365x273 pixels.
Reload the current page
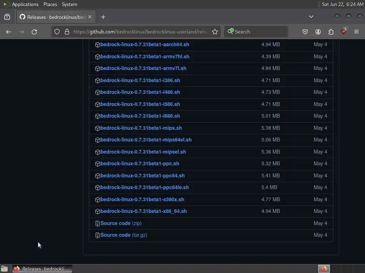point(34,32)
